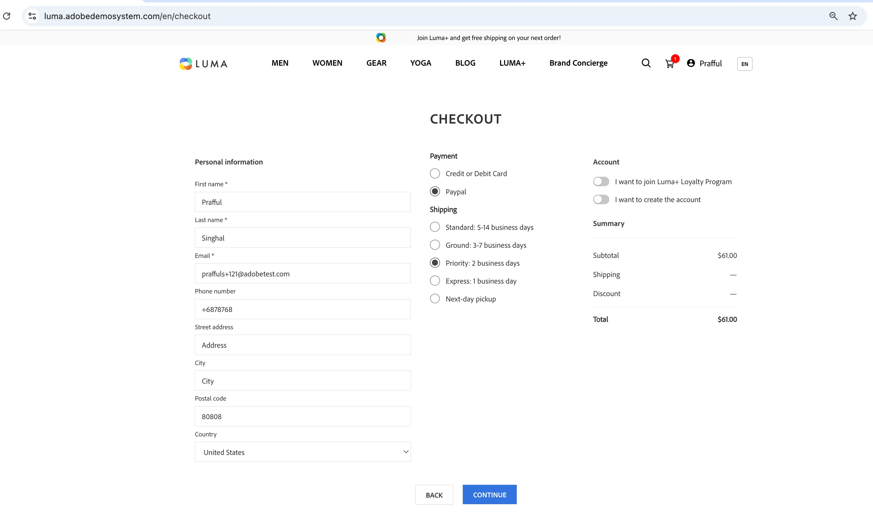Viewport: 873px width, 520px height.
Task: Focus the City field
Action: click(303, 381)
